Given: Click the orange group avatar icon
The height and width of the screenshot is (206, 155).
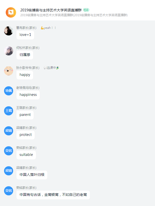Looking at the screenshot, I should pyautogui.click(x=11, y=12).
